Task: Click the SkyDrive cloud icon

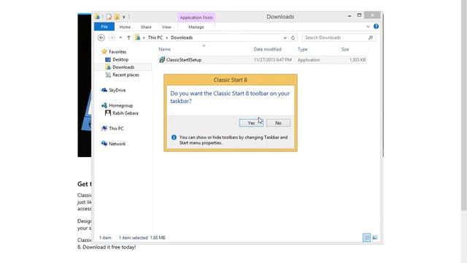Action: coord(104,90)
